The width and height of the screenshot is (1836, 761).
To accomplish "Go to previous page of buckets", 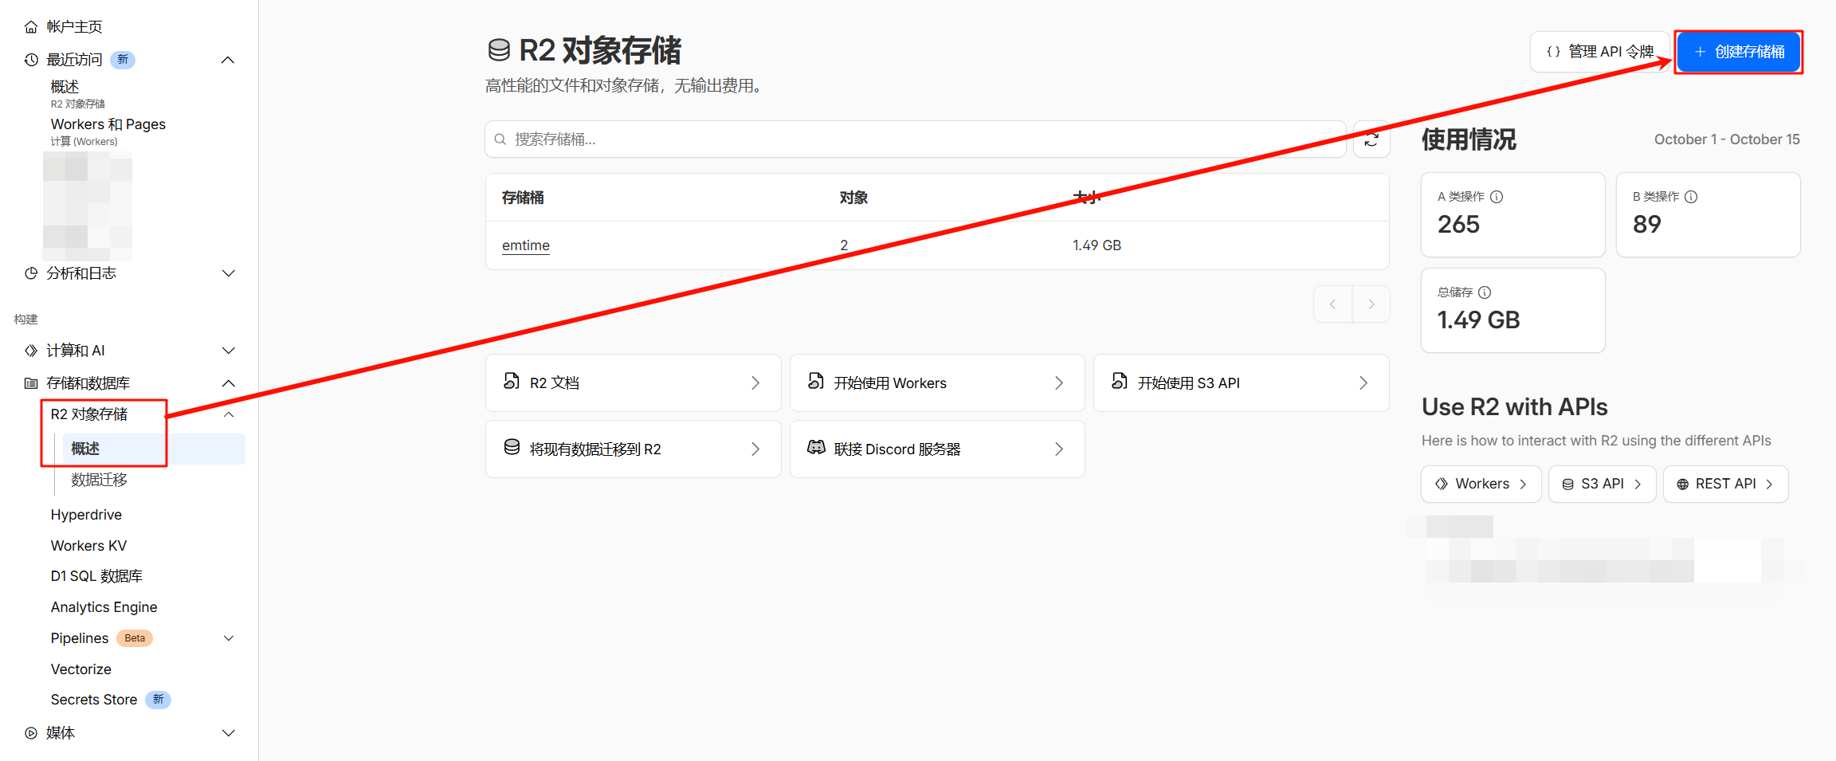I will pyautogui.click(x=1332, y=304).
